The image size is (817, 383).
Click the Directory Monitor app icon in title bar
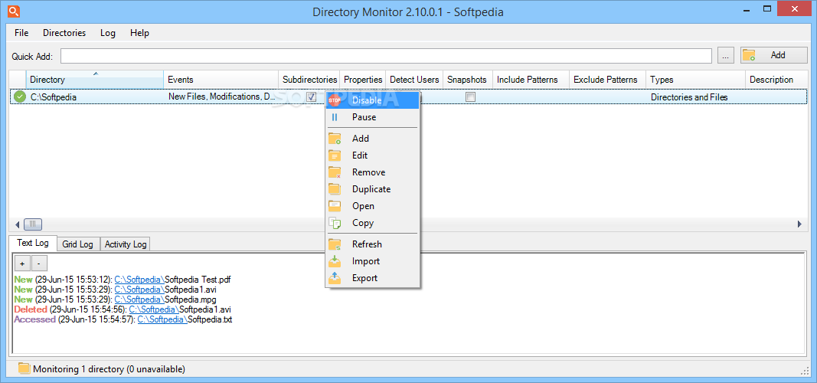click(14, 11)
